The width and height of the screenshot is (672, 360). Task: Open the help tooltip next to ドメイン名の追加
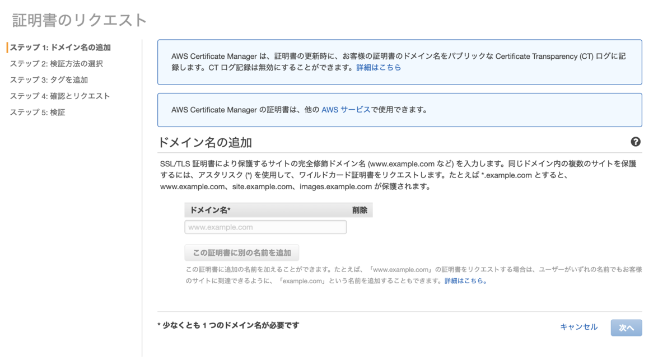pyautogui.click(x=636, y=142)
